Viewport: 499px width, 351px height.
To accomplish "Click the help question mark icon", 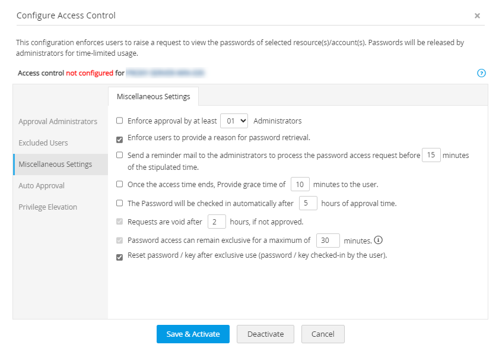I will [x=481, y=73].
